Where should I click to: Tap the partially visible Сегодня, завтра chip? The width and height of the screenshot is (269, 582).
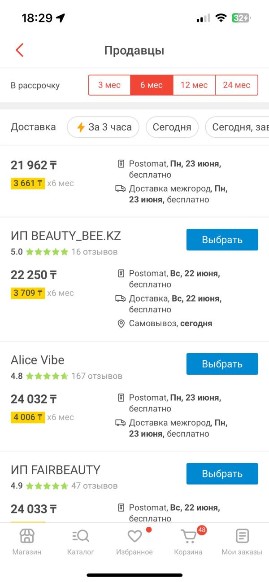[237, 127]
